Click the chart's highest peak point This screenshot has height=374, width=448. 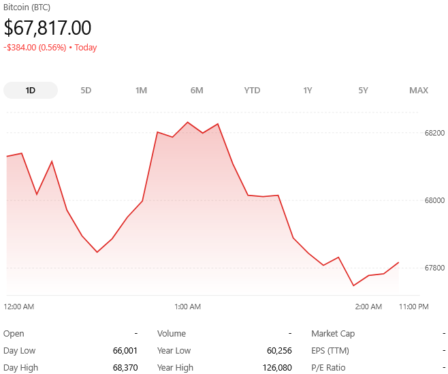click(x=187, y=123)
